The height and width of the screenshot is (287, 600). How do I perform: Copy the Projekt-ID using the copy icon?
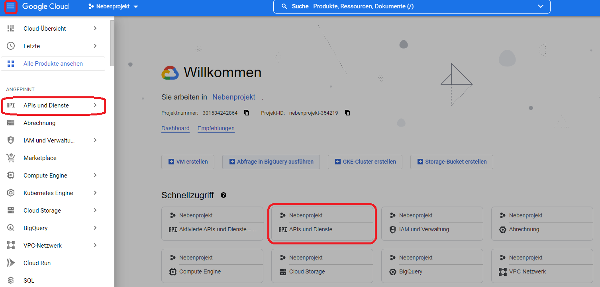[x=347, y=113]
